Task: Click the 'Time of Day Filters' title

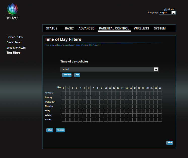Action: coord(63,40)
